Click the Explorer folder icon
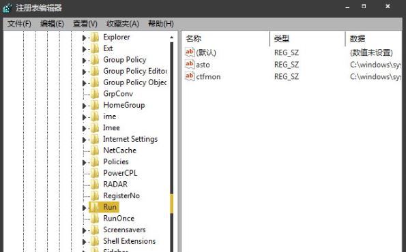Viewport: 406px width, 252px height. coord(95,37)
